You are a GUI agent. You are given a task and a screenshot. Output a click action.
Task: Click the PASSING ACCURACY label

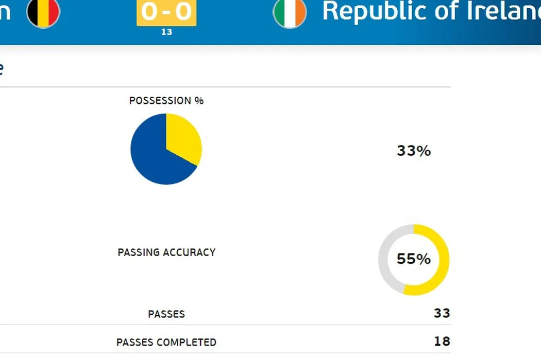tap(166, 253)
